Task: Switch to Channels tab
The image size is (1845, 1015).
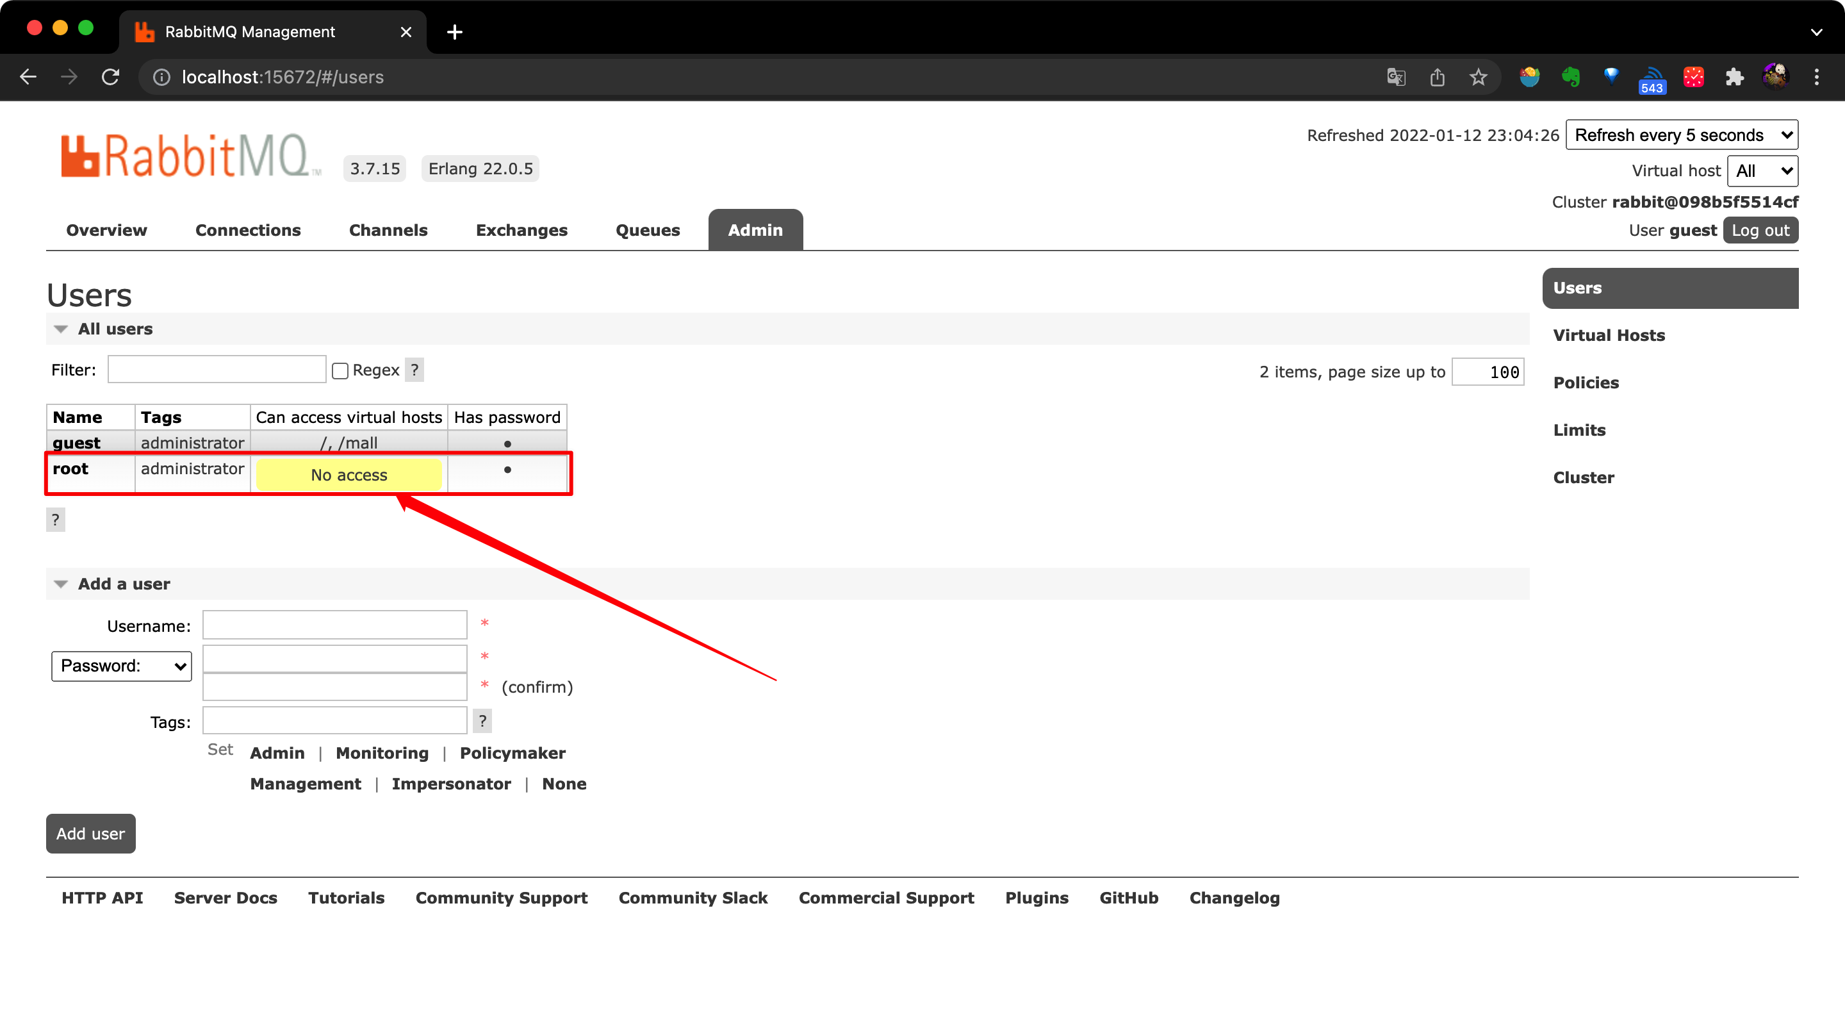Action: tap(388, 230)
